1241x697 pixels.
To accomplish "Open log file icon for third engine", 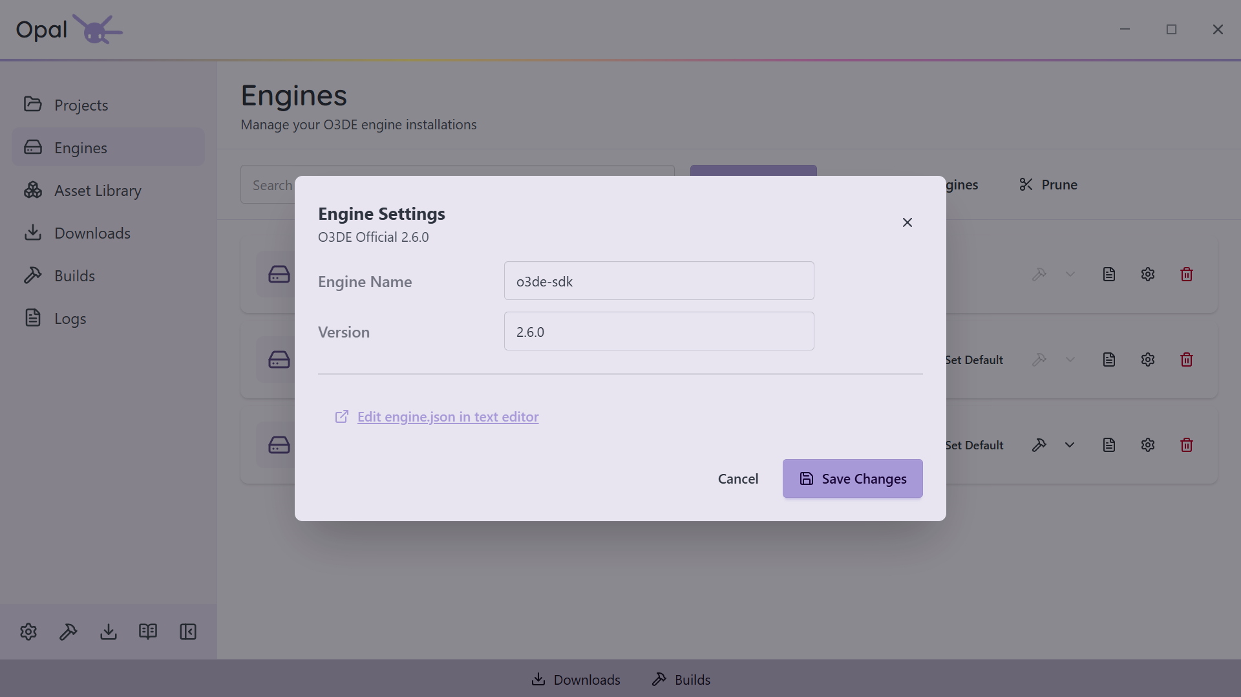I will [x=1109, y=445].
